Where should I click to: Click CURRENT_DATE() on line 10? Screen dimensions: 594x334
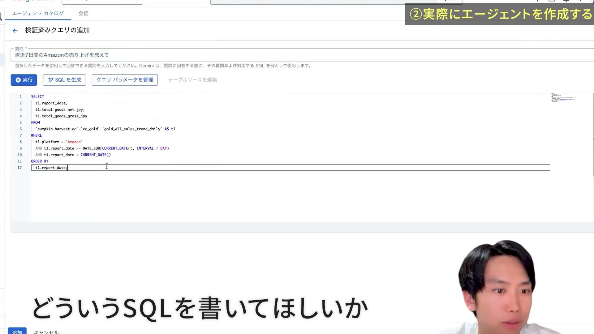(96, 155)
